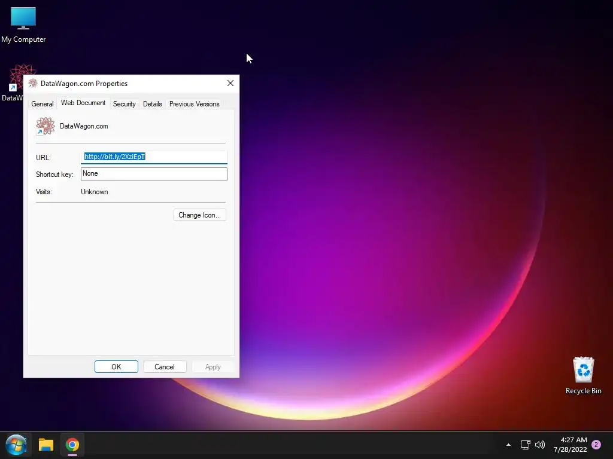Close the DataWagon.com Properties dialog
Viewport: 613px width, 459px height.
tap(230, 83)
